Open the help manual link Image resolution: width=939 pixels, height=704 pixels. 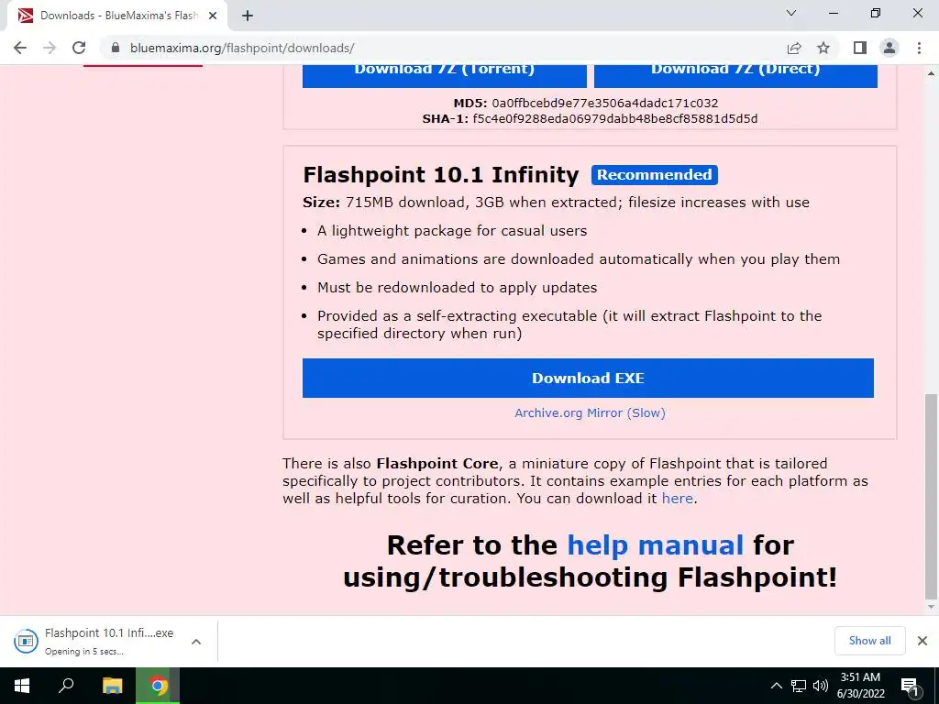coord(655,545)
